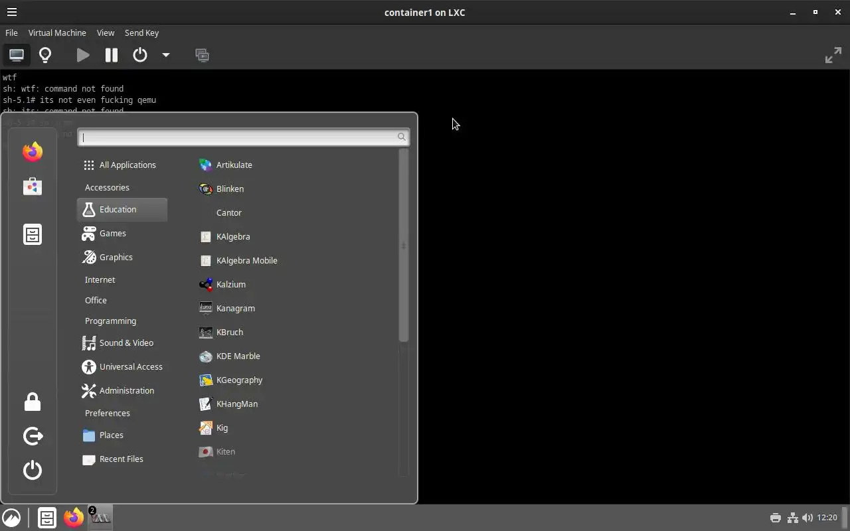
Task: Open the network tray icon
Action: [792, 518]
